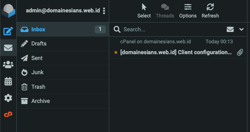Open account menu three-dots icon
The height and width of the screenshot is (132, 250).
[104, 11]
